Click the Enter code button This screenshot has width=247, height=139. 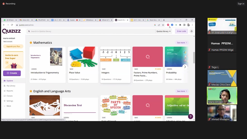tap(181, 31)
